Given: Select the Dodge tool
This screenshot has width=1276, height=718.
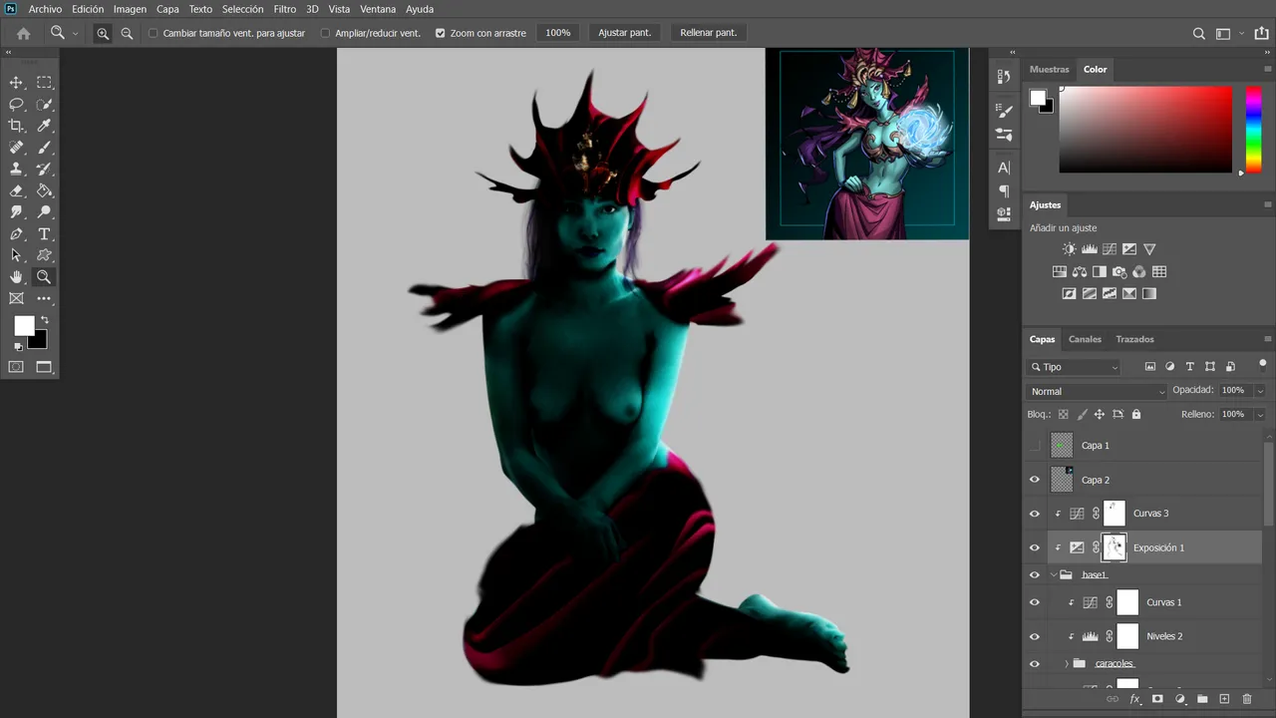Looking at the screenshot, I should pos(44,212).
